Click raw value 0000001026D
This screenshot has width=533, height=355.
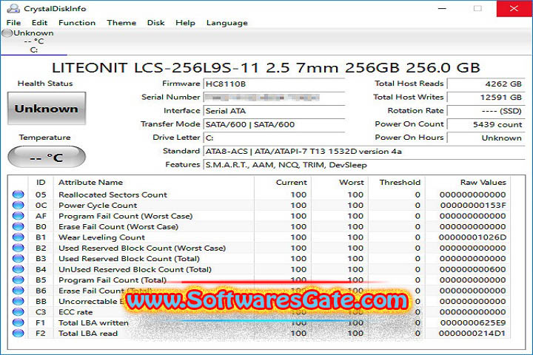(x=472, y=237)
